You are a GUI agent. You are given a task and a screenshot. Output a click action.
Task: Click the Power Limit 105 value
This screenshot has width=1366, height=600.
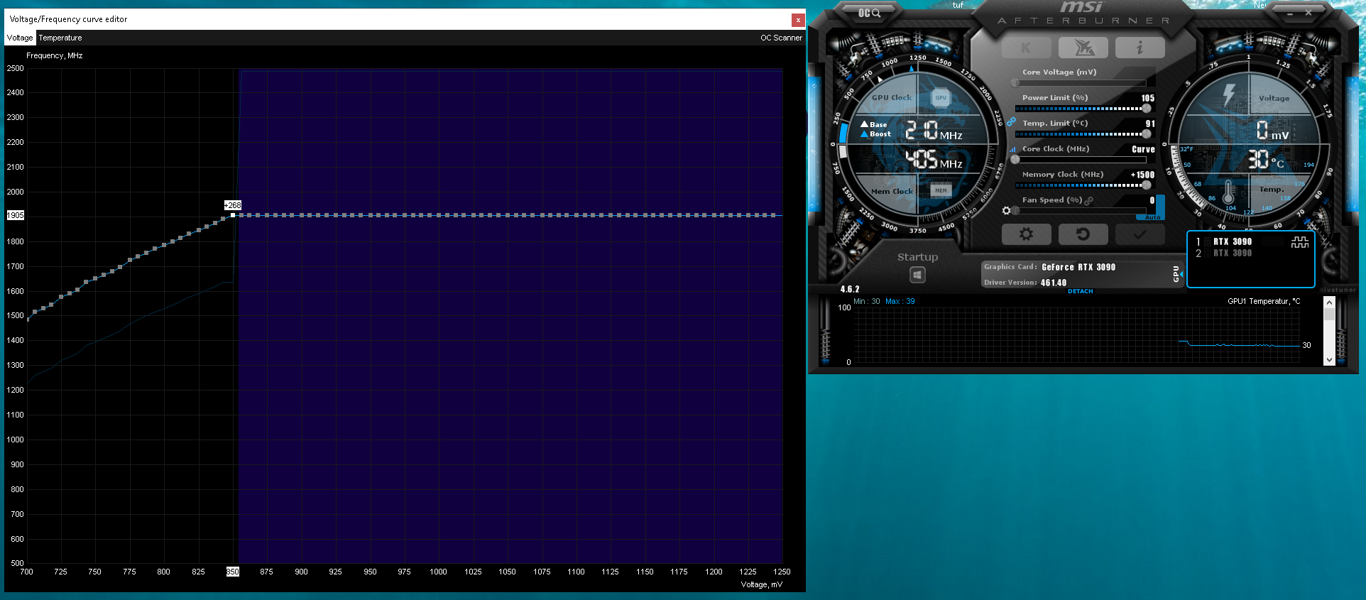[x=1148, y=98]
